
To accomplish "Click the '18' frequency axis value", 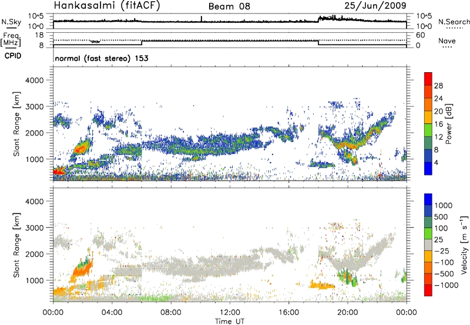I will tap(39, 35).
